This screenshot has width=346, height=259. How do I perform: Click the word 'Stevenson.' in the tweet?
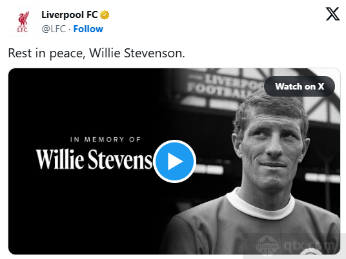[x=154, y=53]
